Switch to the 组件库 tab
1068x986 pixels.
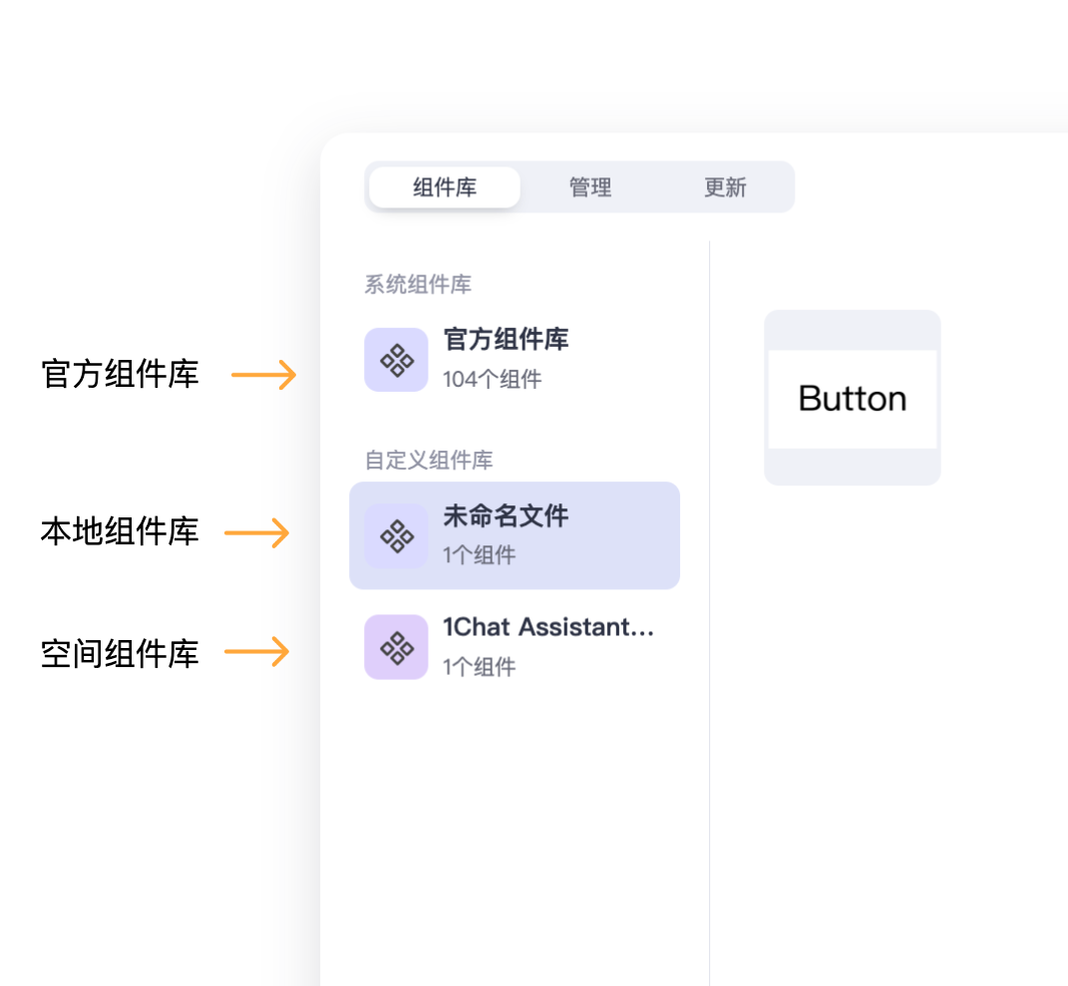(445, 187)
